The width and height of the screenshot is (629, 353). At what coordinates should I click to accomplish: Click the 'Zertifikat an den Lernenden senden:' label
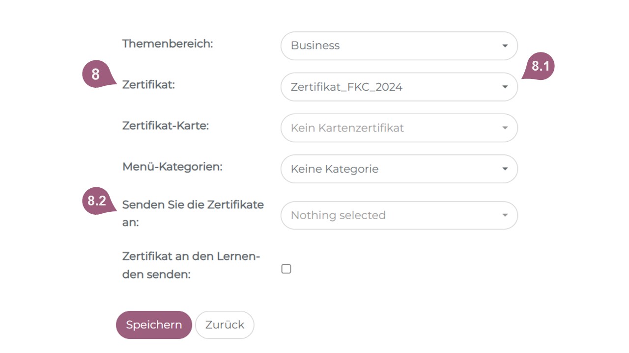point(191,265)
